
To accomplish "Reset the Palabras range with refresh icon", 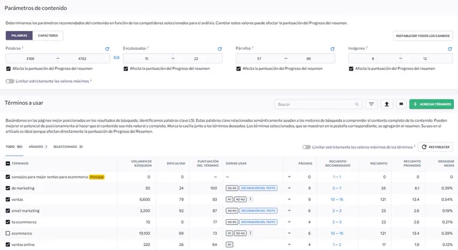I will (x=107, y=49).
